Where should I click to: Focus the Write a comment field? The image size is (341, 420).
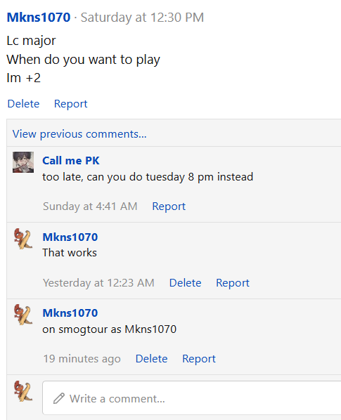(192, 398)
